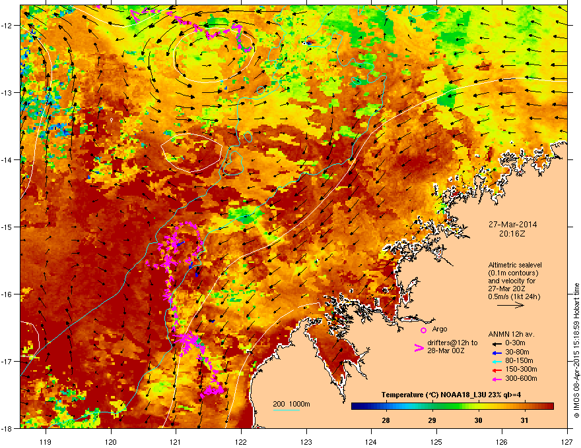Click longitude axis label 124
The height and width of the screenshot is (448, 581).
pos(371,441)
